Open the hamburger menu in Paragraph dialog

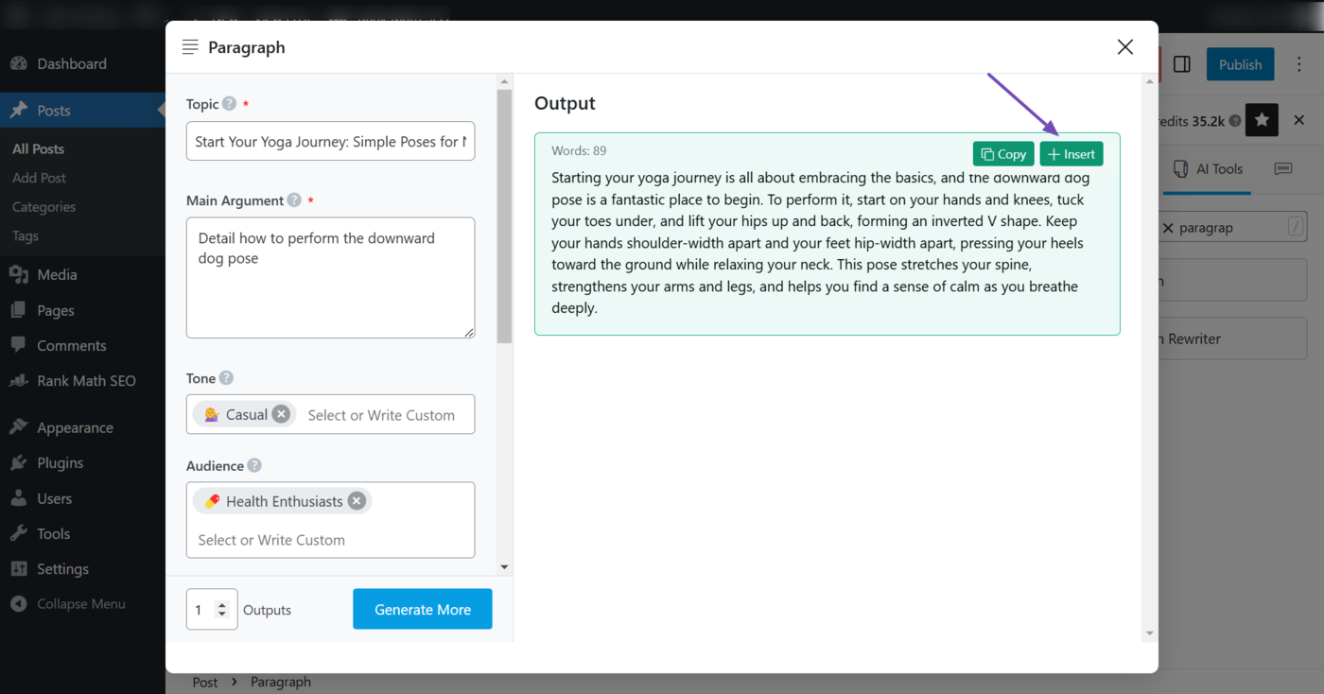click(189, 46)
